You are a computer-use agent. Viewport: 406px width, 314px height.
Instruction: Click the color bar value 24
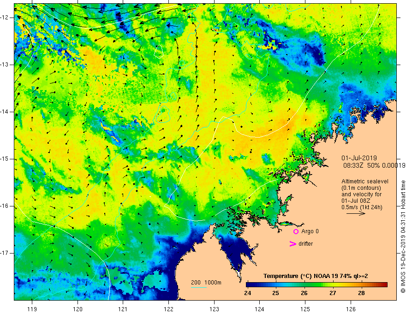pyautogui.click(x=248, y=293)
